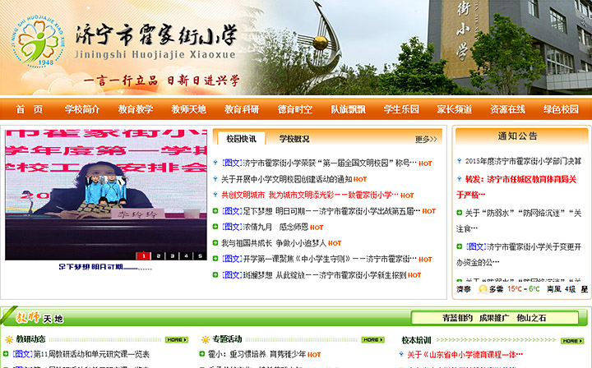
Task: Click the cloudy weather icon
Action: (x=483, y=289)
